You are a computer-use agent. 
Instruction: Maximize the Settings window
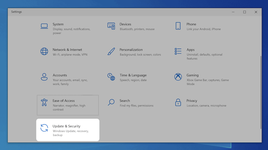pos(244,12)
